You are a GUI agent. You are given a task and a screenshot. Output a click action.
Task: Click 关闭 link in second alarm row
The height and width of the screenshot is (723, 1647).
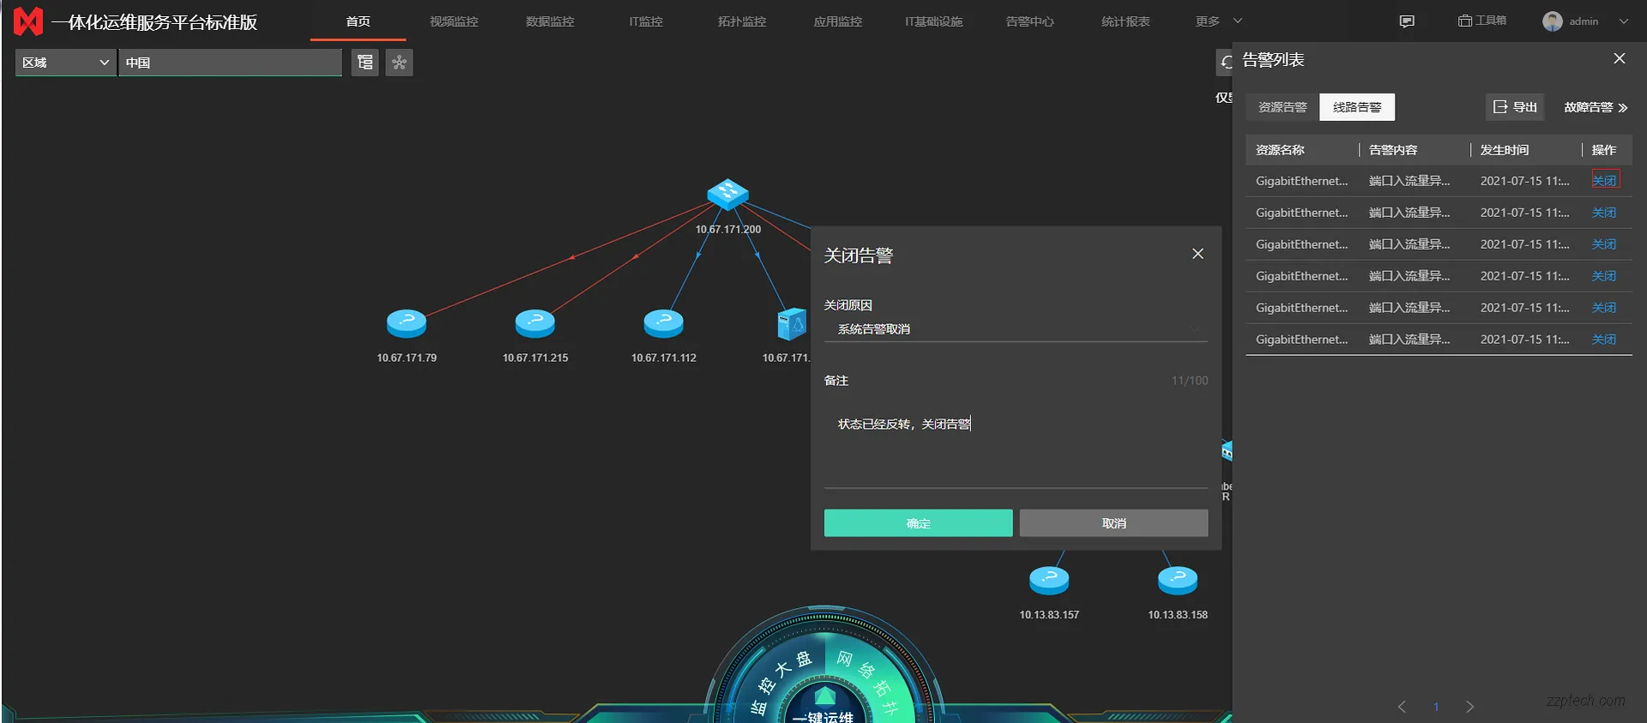[x=1604, y=213]
